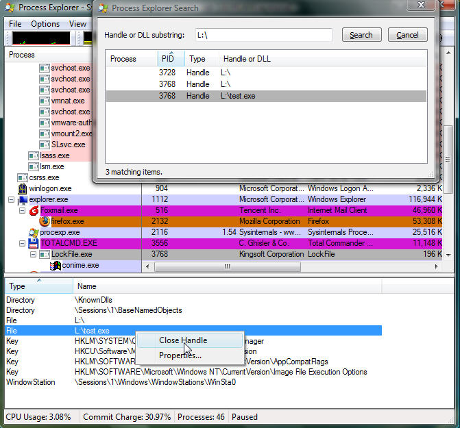Select the AppCompatFlags key handle row
The width and height of the screenshot is (460, 428).
[x=193, y=362]
